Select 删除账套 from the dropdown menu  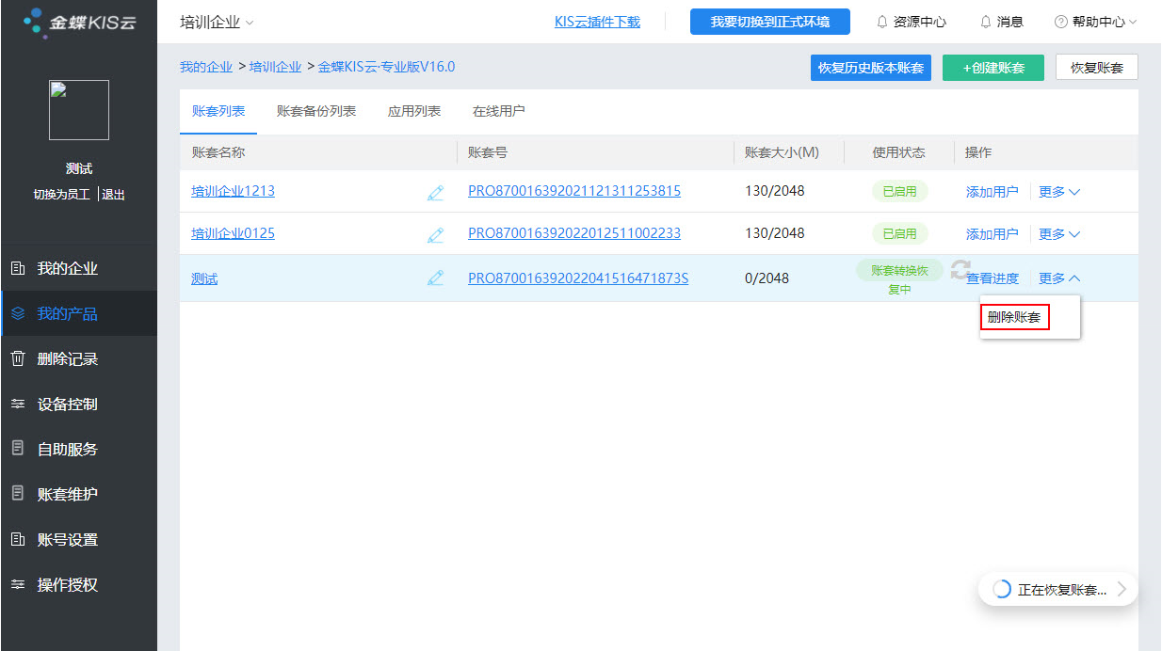click(x=1014, y=318)
